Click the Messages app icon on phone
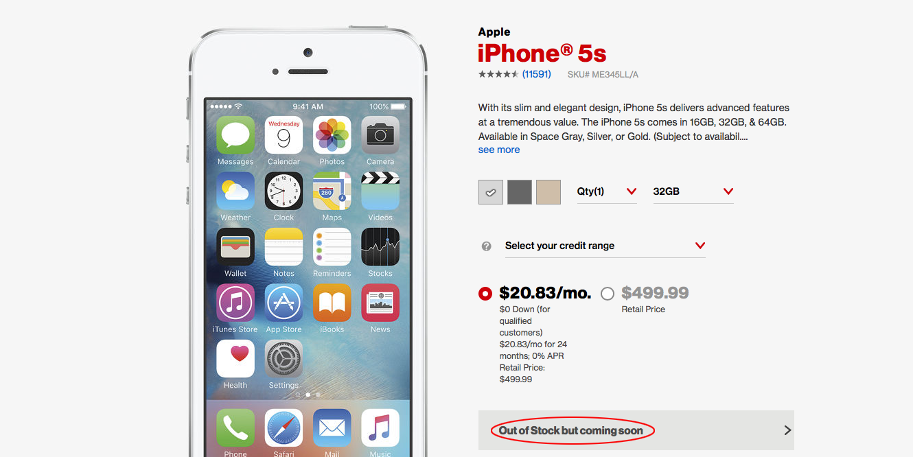 coord(235,135)
